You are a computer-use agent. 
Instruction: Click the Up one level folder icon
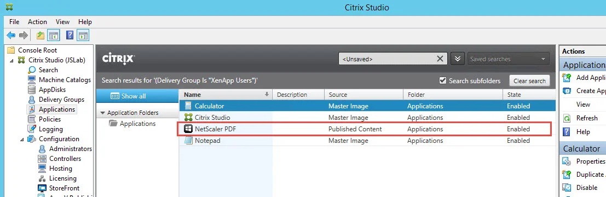(x=41, y=36)
